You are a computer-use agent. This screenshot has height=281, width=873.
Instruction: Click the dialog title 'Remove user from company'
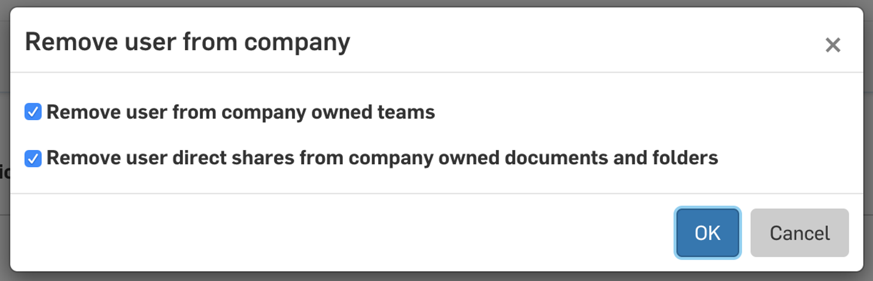pyautogui.click(x=188, y=43)
